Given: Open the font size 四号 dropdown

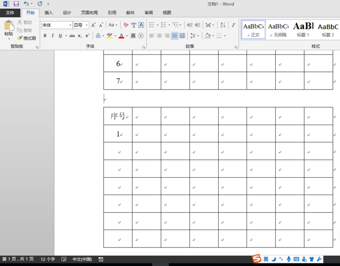Looking at the screenshot, I should 87,25.
